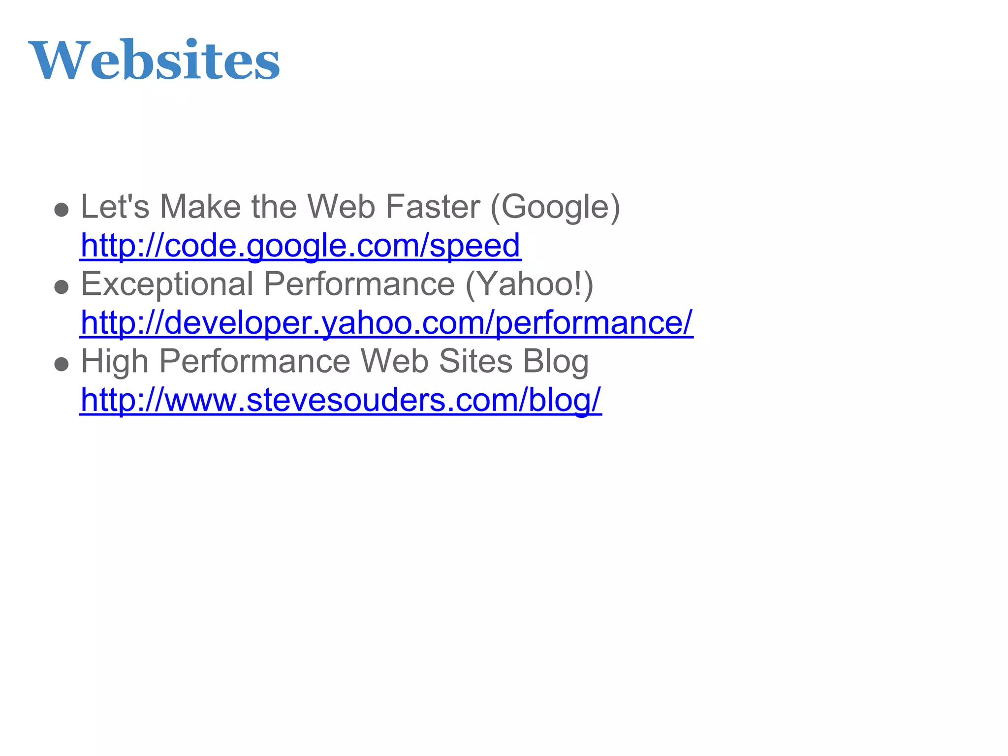Click the word the in first bullet
Image resolution: width=1008 pixels, height=756 pixels.
pos(274,207)
